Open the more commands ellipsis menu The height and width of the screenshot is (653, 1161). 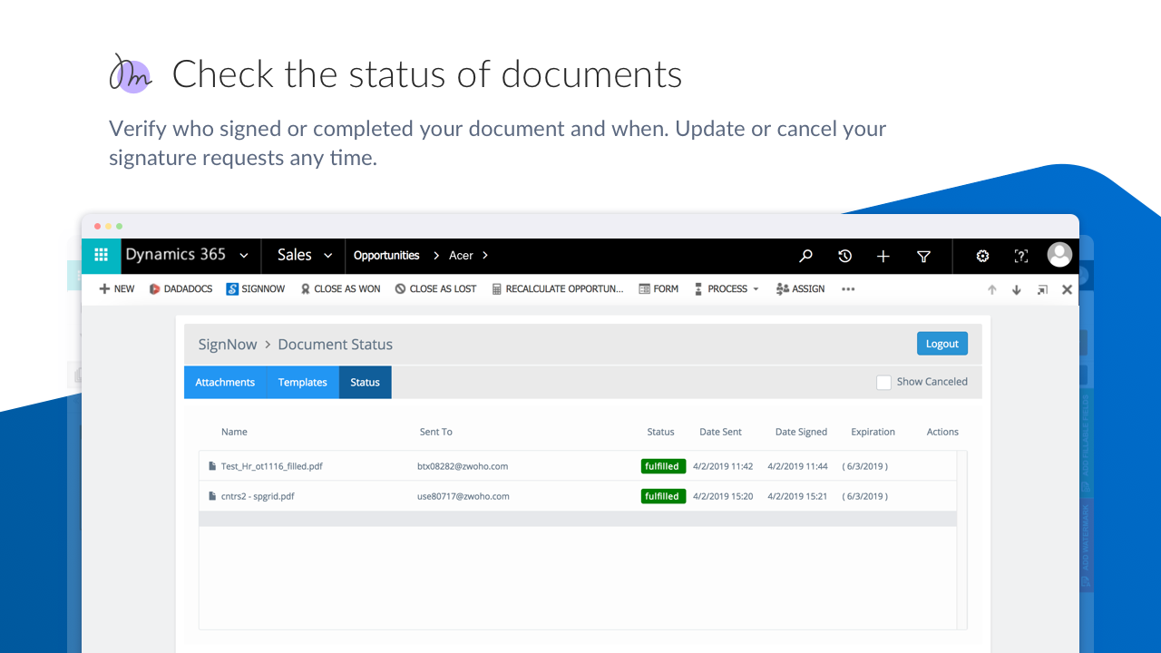pyautogui.click(x=848, y=289)
